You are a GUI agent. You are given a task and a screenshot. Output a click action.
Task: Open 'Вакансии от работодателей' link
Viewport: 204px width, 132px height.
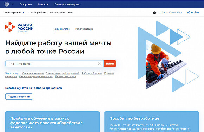point(63,73)
